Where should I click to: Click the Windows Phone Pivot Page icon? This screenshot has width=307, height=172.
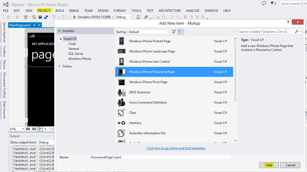point(122,82)
